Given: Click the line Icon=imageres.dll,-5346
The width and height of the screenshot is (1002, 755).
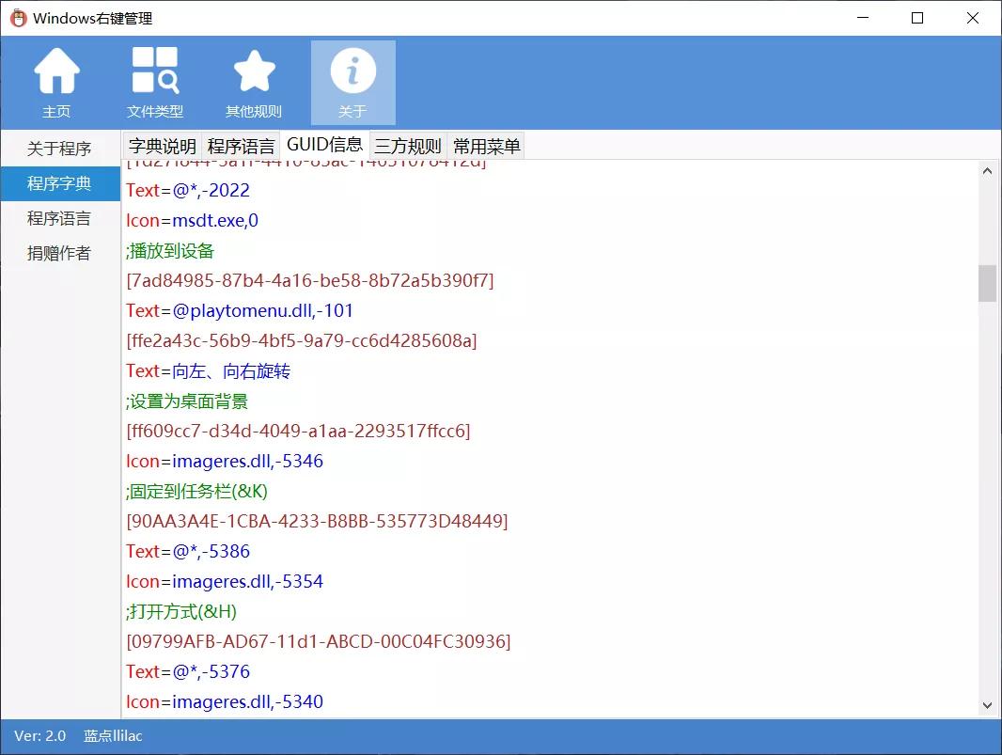Looking at the screenshot, I should click(225, 462).
